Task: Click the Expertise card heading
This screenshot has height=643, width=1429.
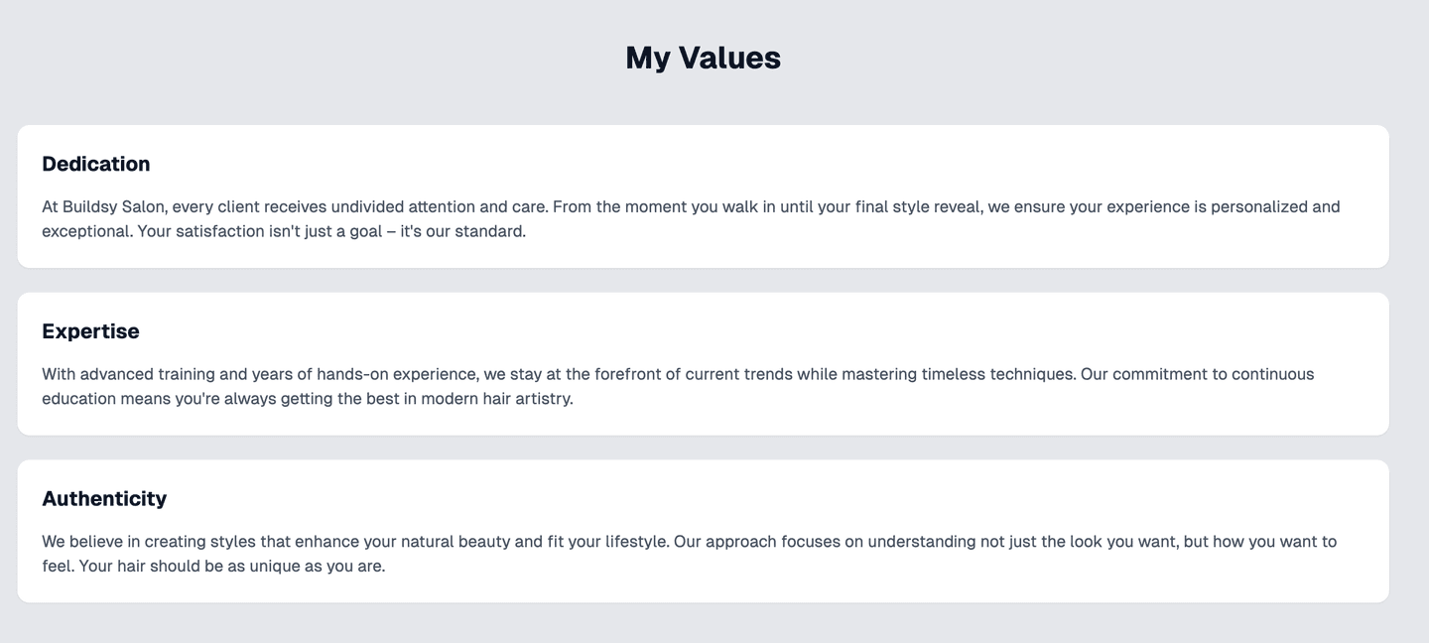Action: (90, 331)
